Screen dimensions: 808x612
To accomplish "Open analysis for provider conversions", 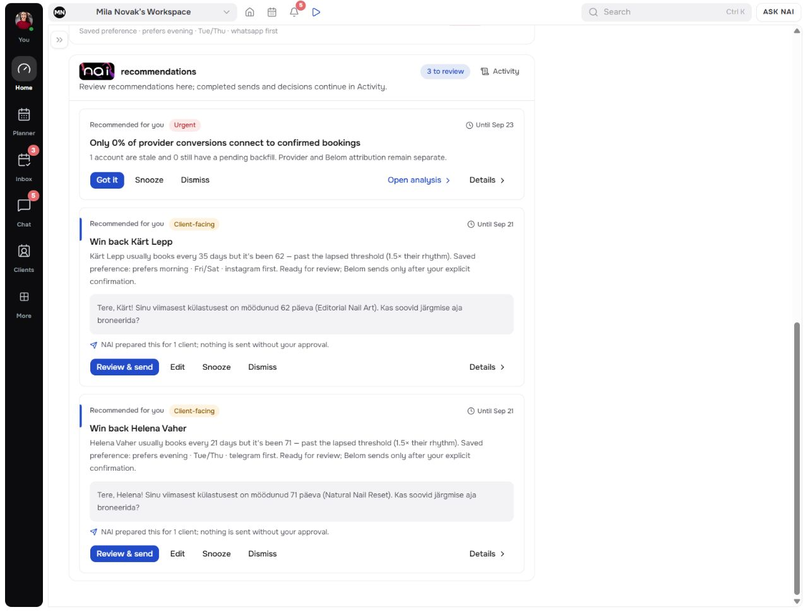I will (419, 180).
